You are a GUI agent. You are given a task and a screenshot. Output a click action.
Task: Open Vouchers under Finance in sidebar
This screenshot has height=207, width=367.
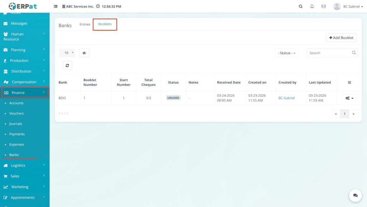click(16, 113)
